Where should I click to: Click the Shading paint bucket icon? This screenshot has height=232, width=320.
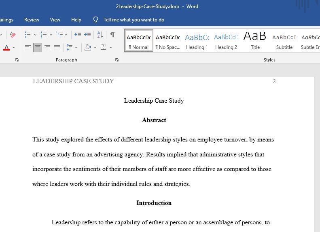coord(88,48)
